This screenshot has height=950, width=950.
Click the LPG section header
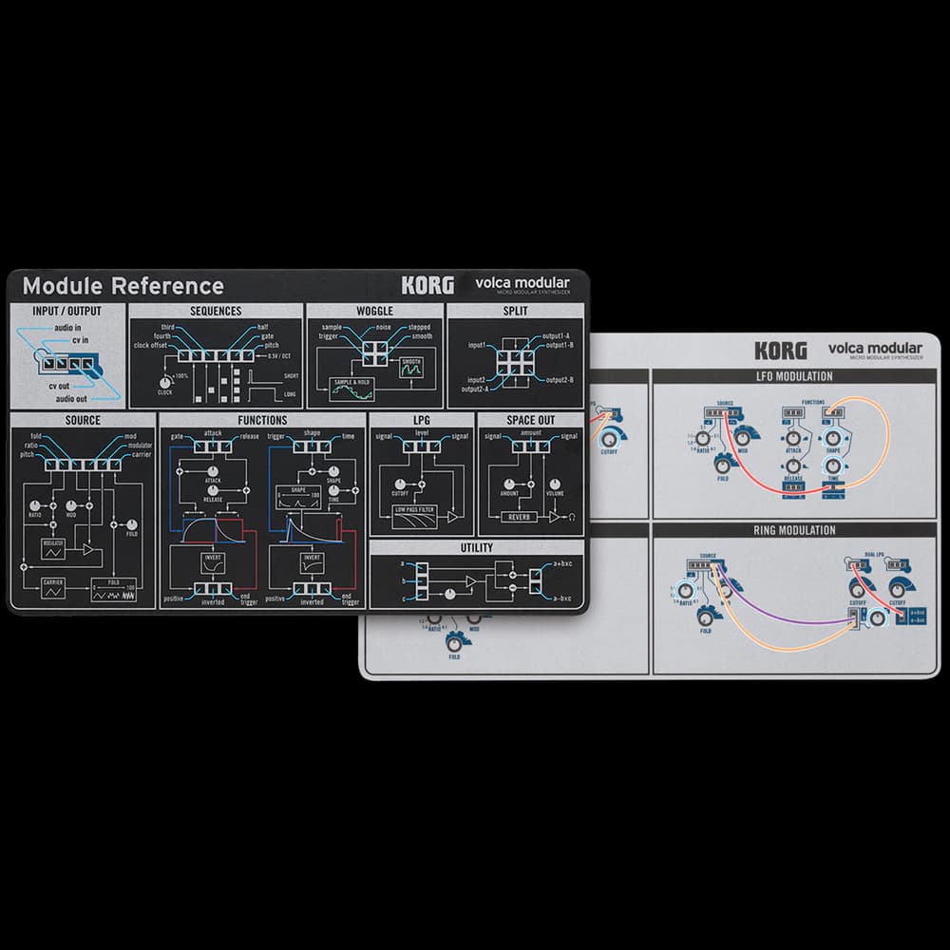pyautogui.click(x=421, y=420)
